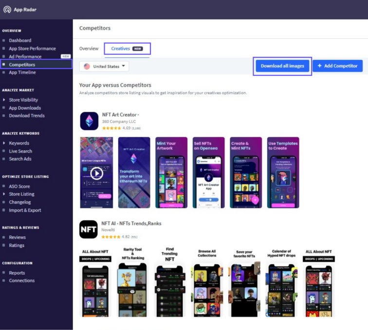Open the 'Transform your art into Ethereum NFTs' screenshot
Screen dimensions: 368x330
click(x=134, y=173)
